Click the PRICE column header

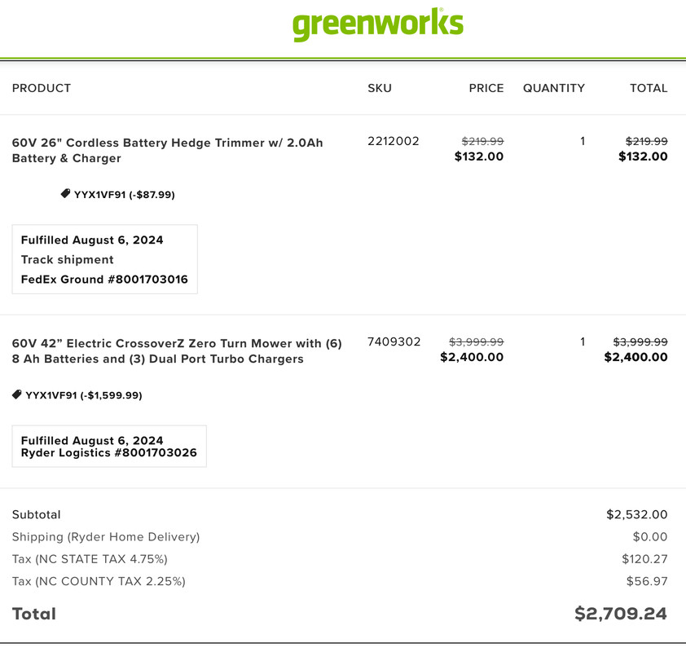coord(486,88)
